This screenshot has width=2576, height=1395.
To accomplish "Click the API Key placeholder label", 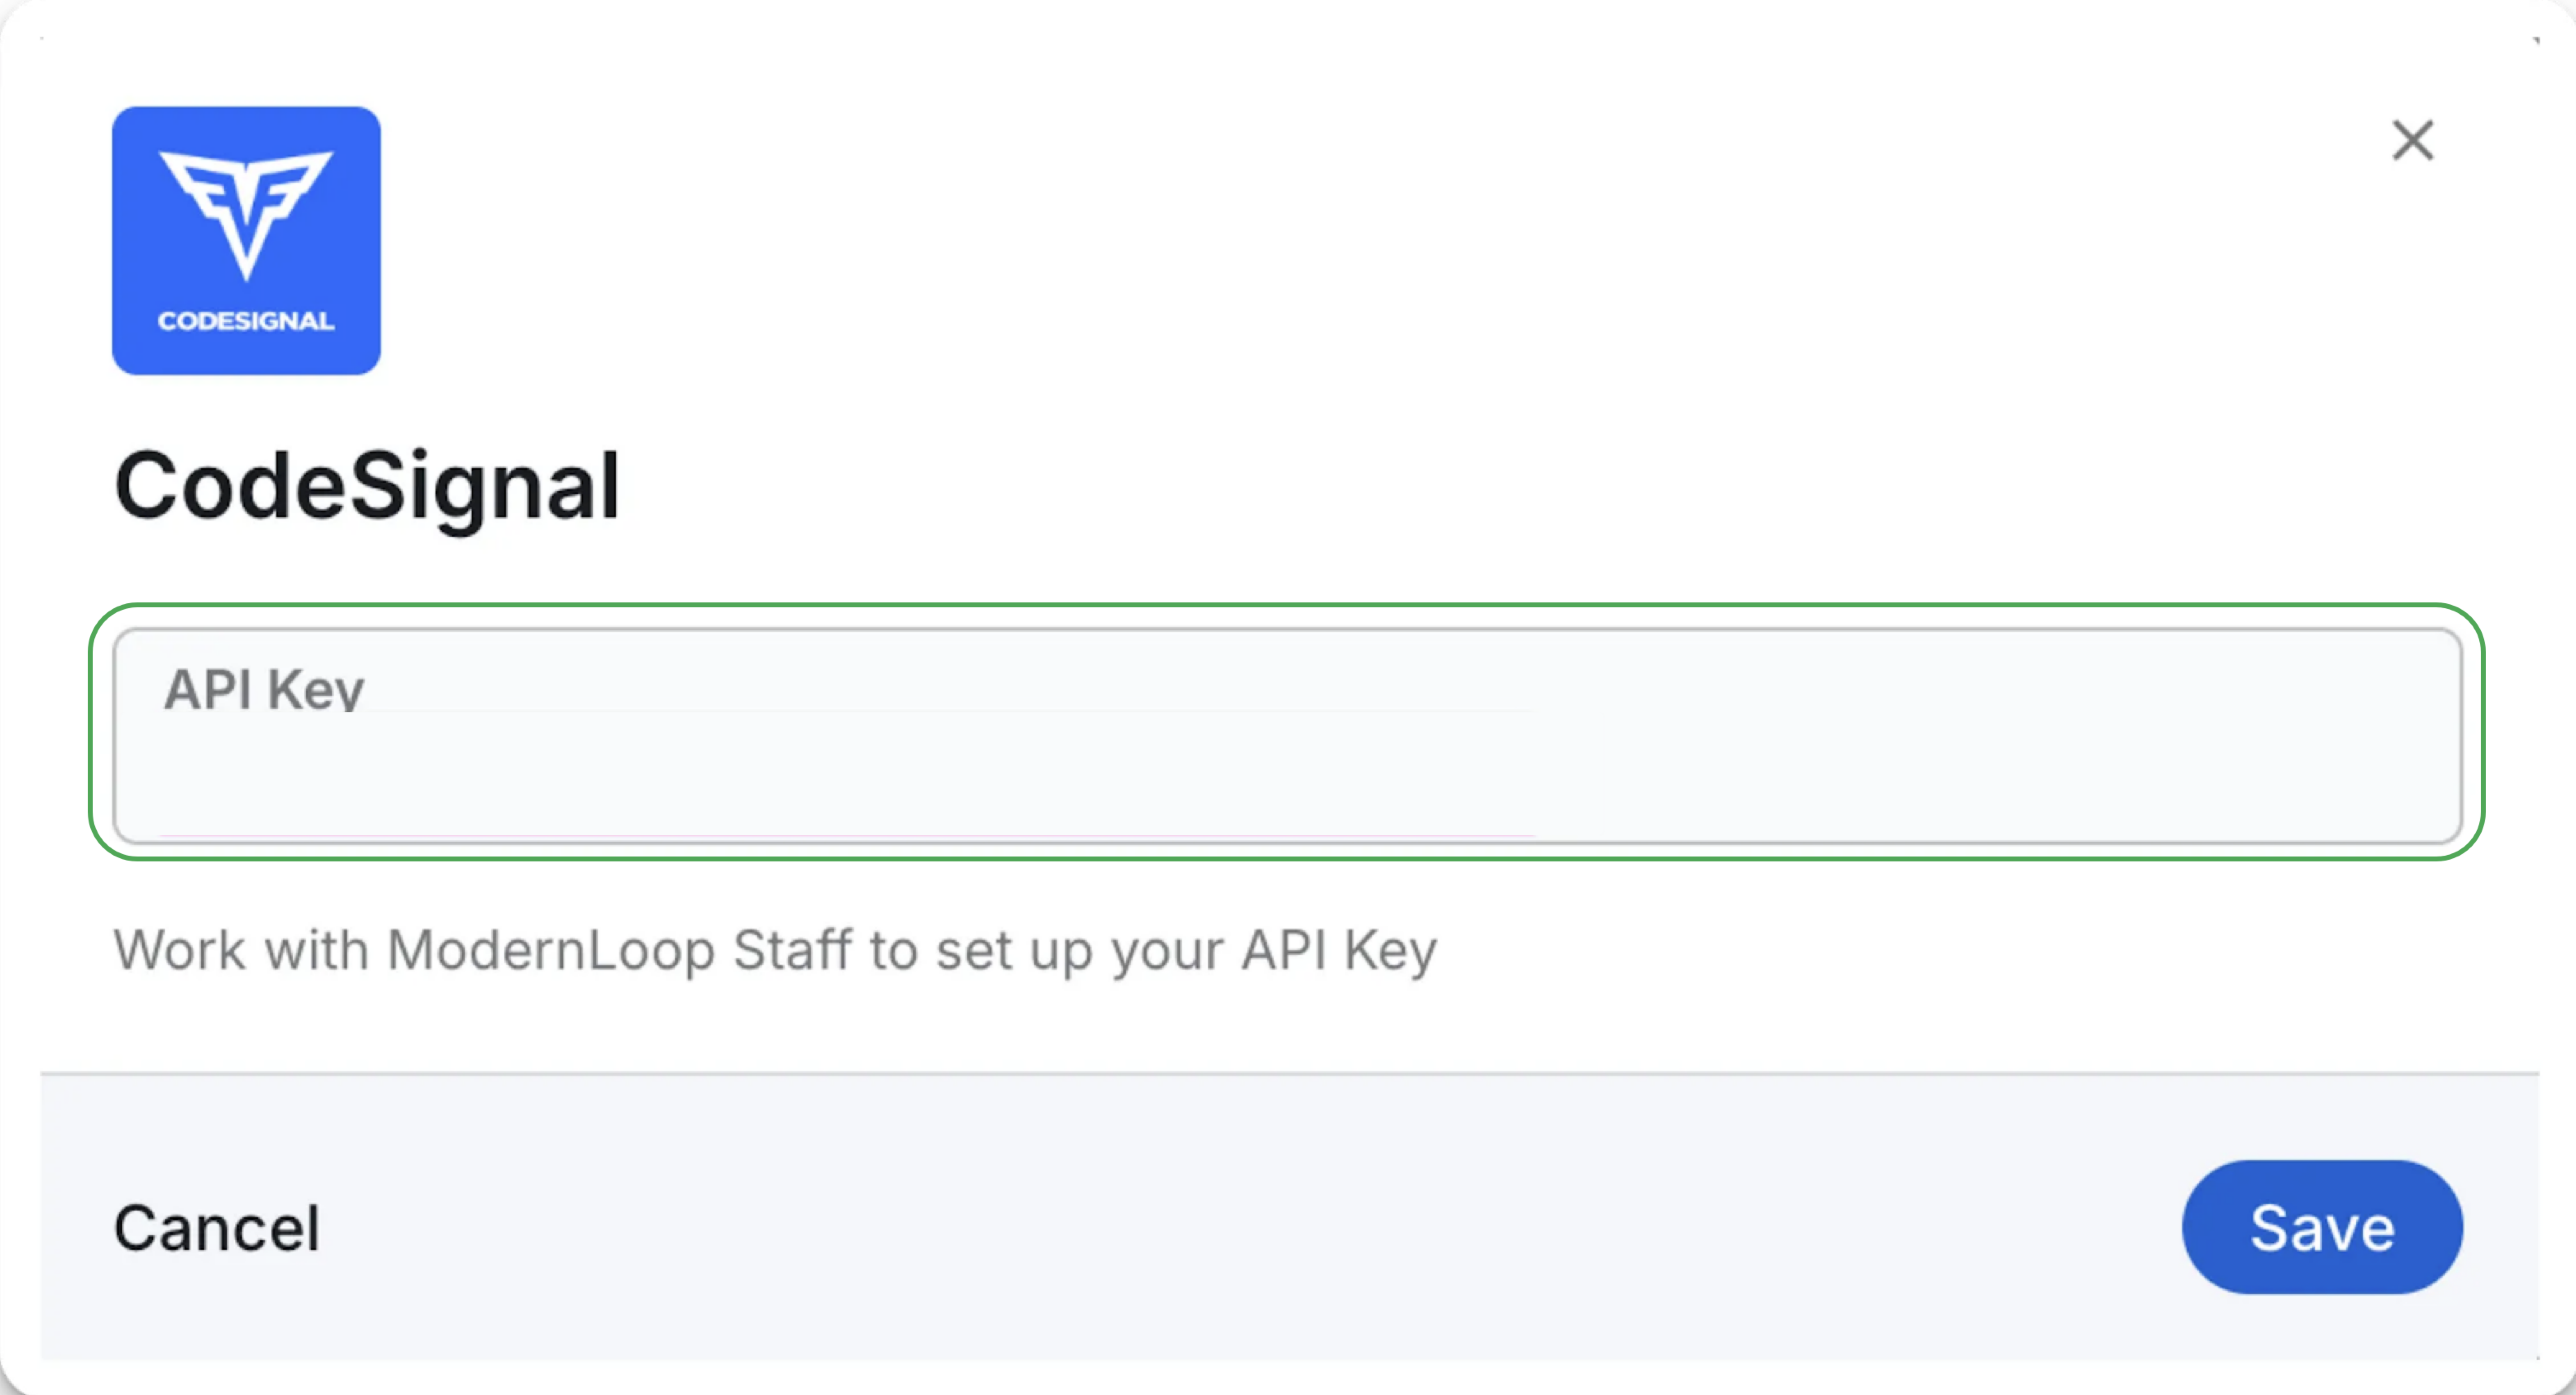I will tap(264, 689).
